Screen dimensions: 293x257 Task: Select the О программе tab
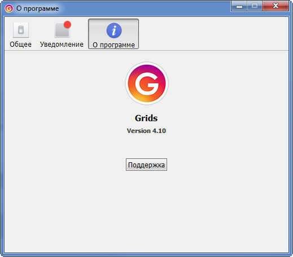[113, 34]
